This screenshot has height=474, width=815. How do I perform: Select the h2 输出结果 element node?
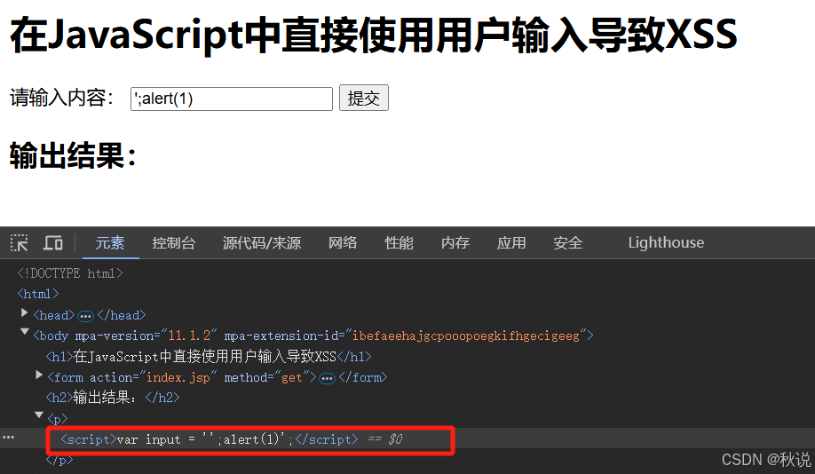pos(113,398)
